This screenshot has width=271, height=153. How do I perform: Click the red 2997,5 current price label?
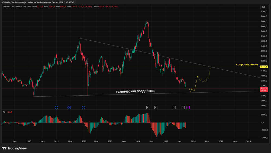[x=264, y=89]
